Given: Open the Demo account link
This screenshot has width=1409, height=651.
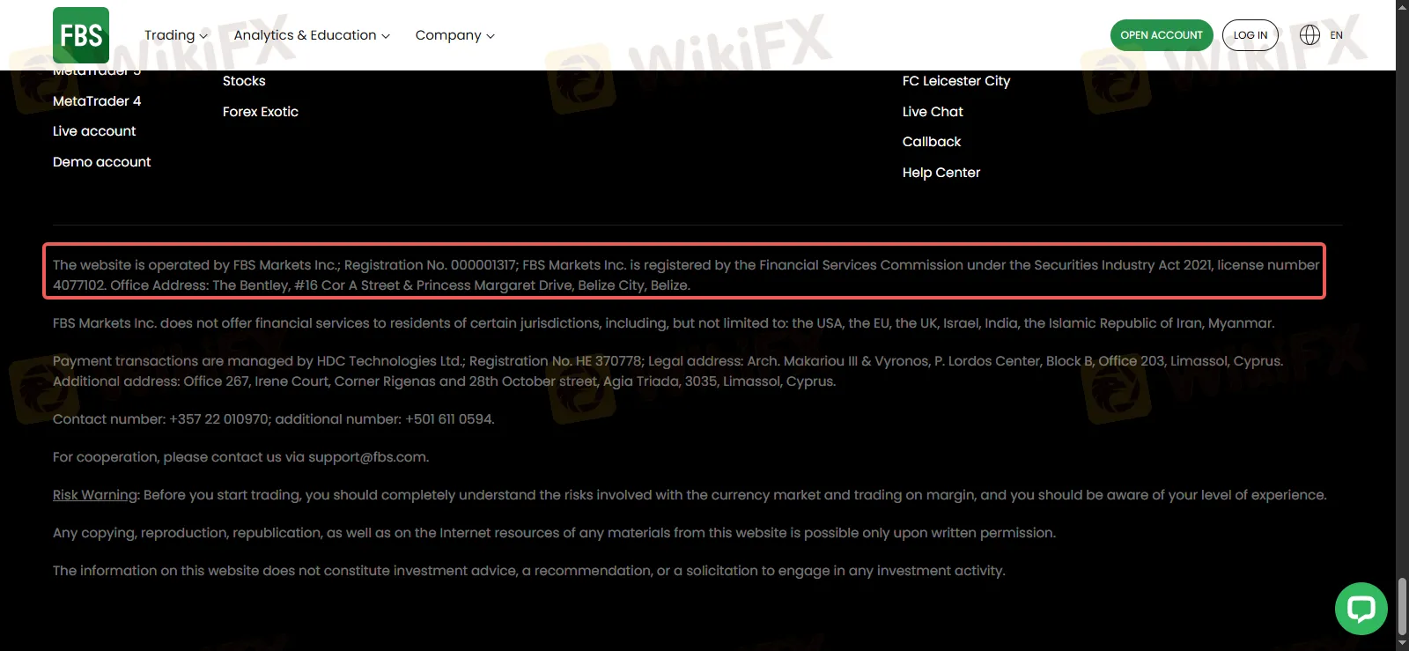Looking at the screenshot, I should [x=102, y=162].
